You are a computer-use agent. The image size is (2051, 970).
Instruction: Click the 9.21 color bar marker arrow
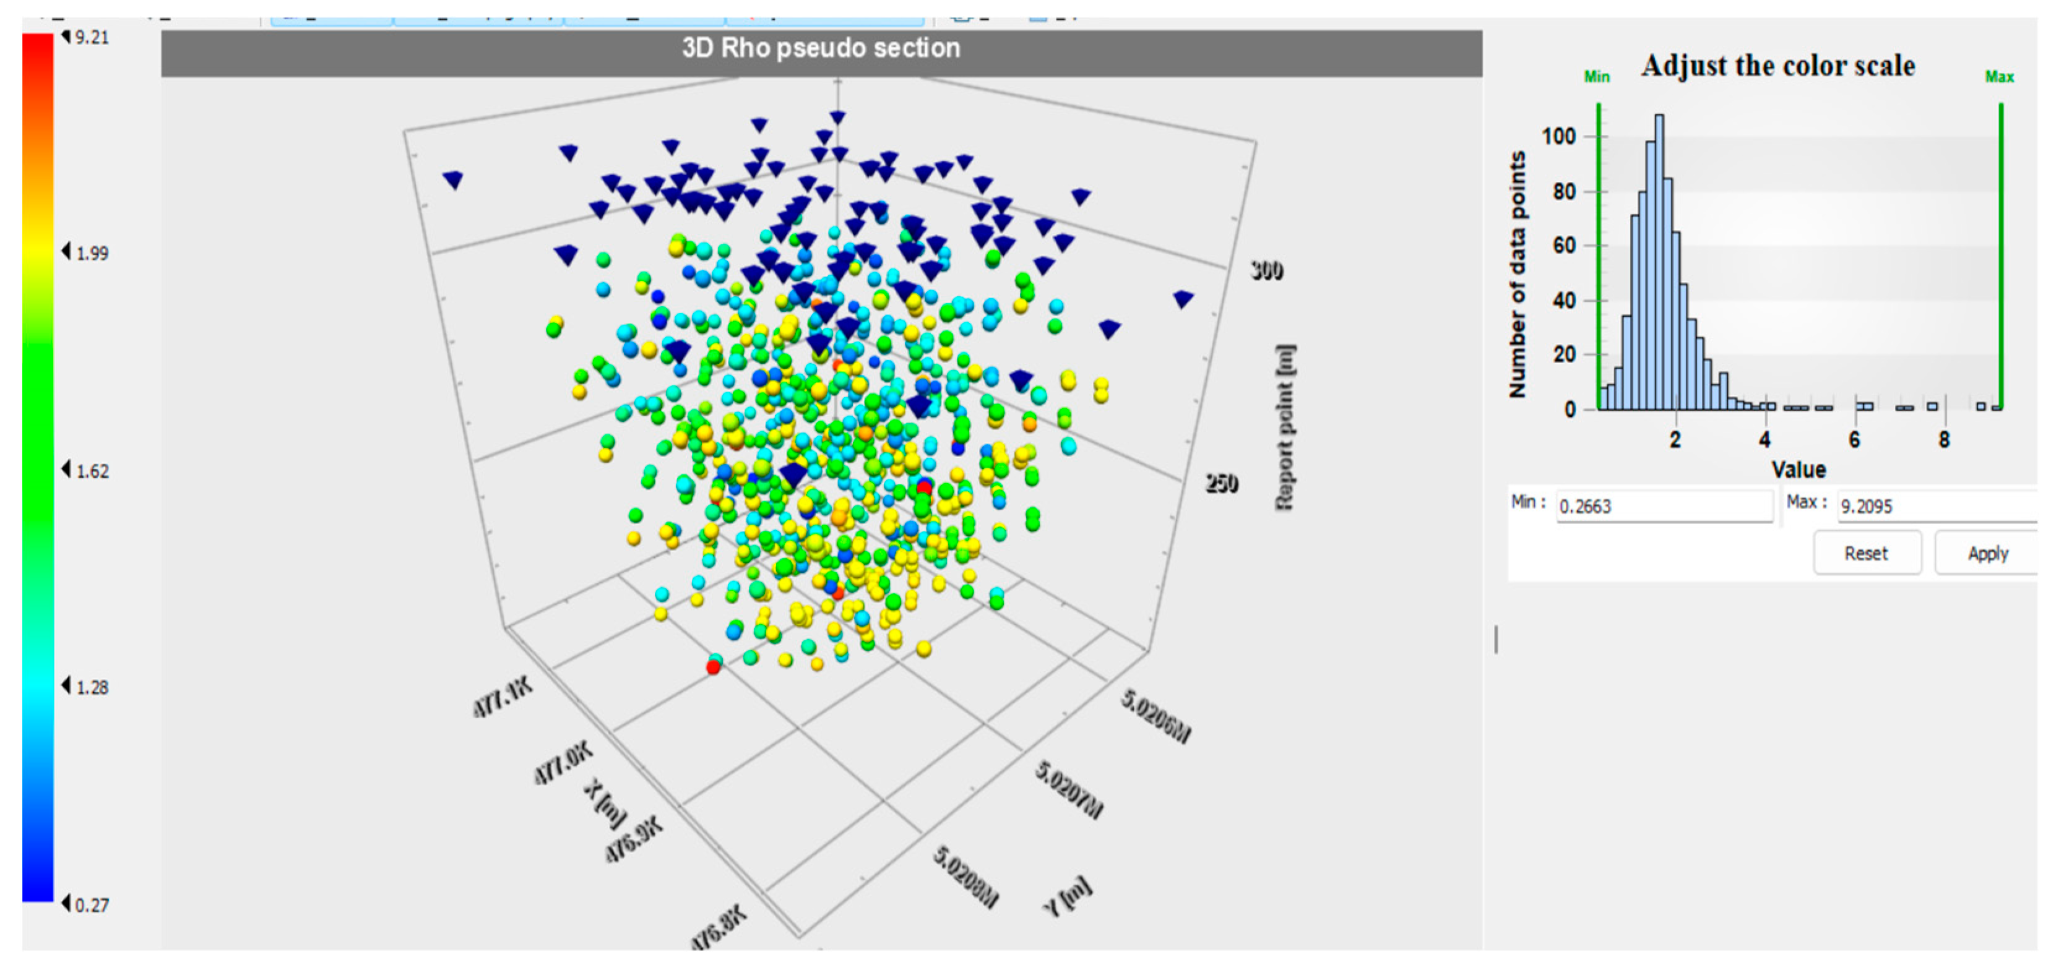[66, 36]
